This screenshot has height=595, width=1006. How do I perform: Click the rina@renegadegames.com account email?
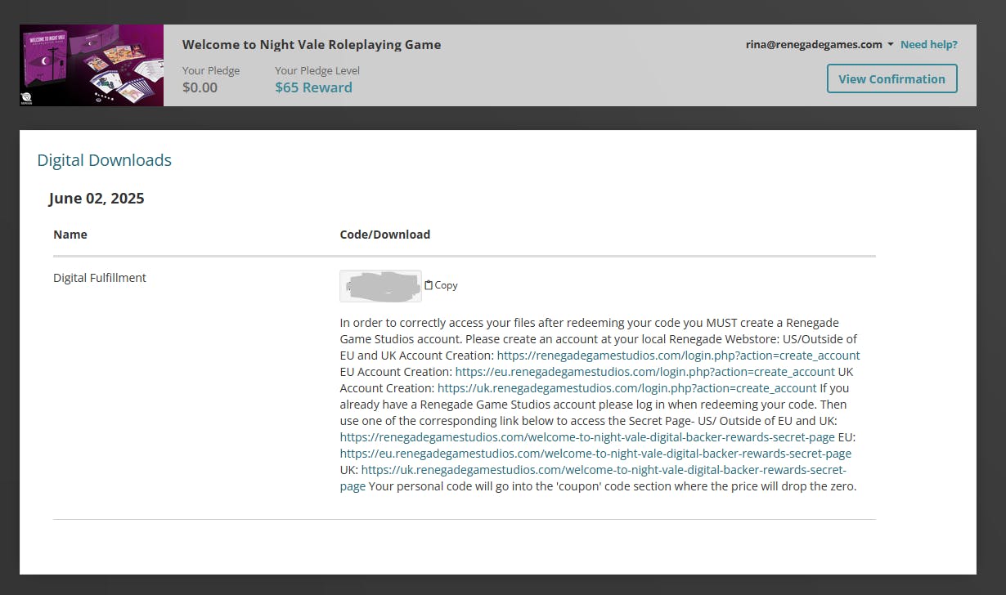point(813,45)
